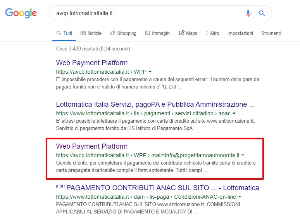
Task: Switch to the Notizie tab
Action: tap(91, 33)
